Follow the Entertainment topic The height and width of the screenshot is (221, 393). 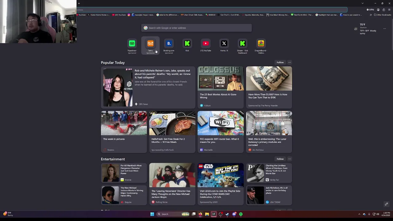click(280, 159)
